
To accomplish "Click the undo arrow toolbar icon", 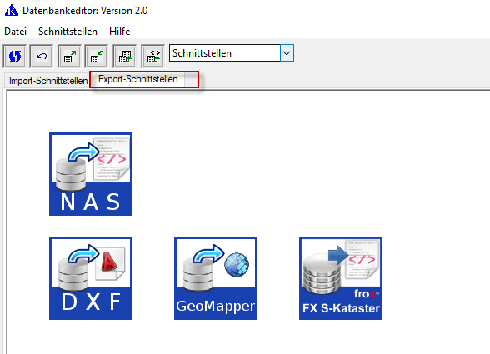I will point(42,57).
